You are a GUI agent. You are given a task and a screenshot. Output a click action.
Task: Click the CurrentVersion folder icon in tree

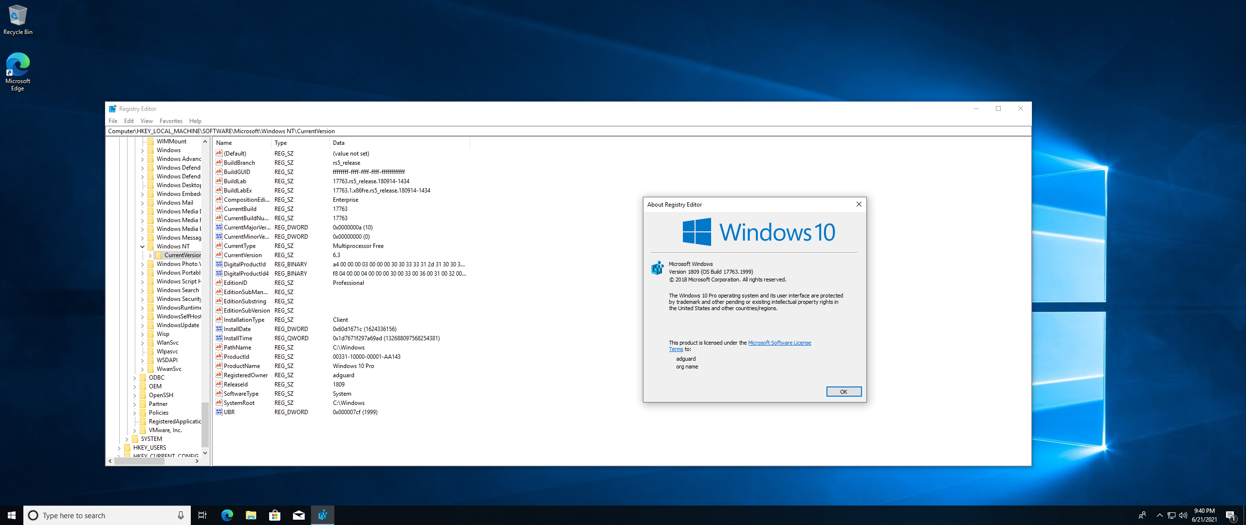tap(159, 255)
